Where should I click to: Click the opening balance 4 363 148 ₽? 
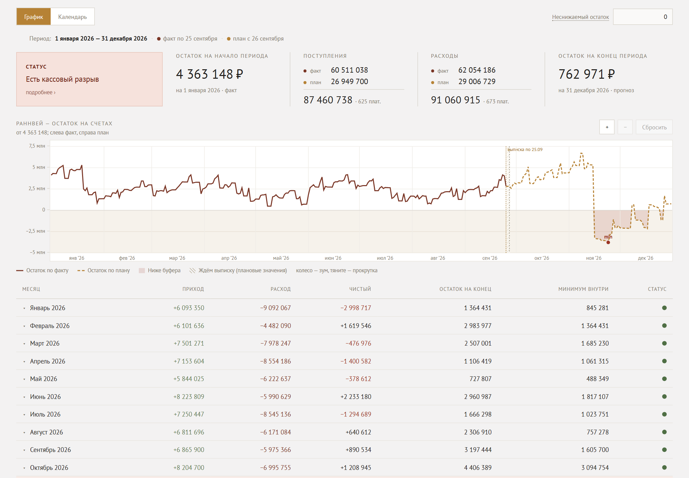[x=209, y=74]
